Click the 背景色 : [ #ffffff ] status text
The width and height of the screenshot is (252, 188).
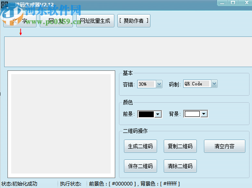click(160, 184)
